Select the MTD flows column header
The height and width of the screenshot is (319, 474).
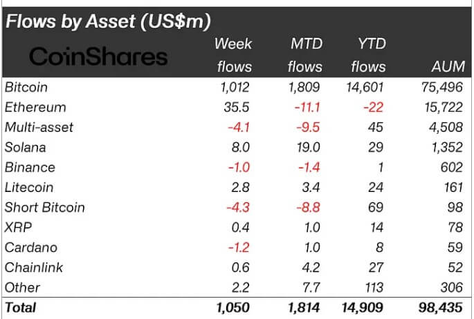click(x=305, y=55)
